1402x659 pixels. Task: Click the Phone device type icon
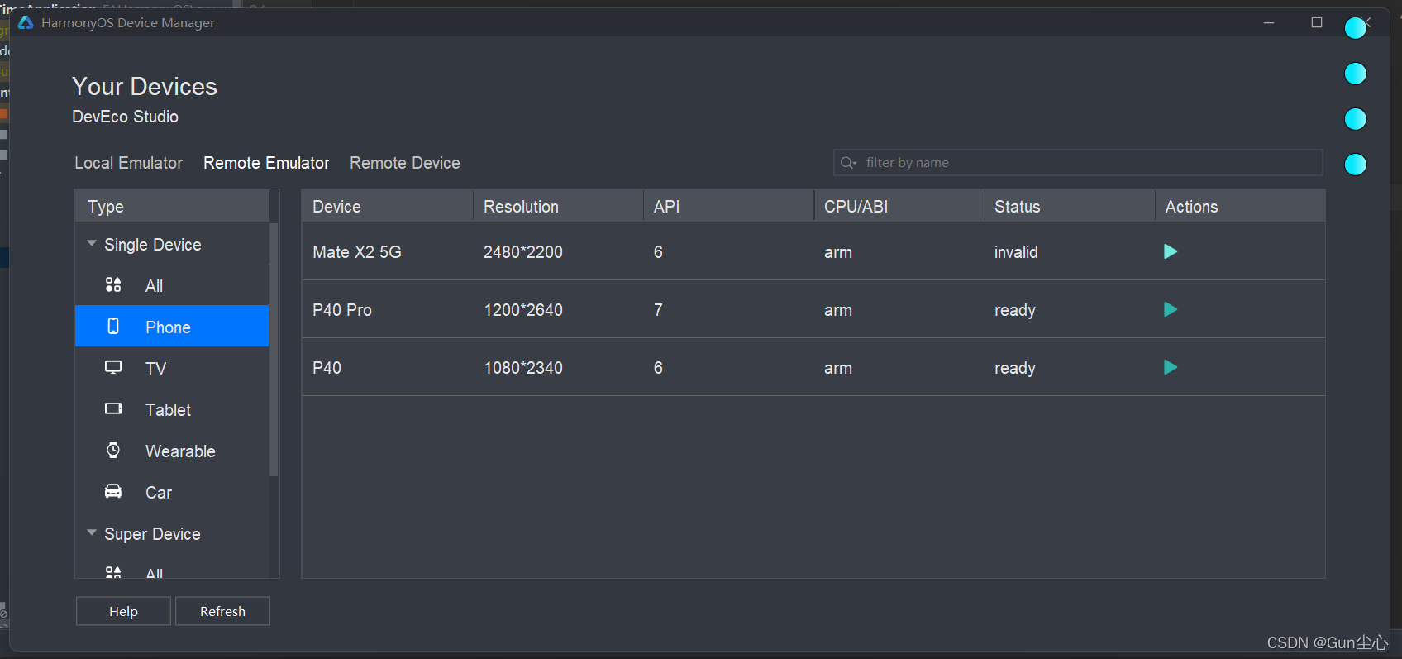[113, 326]
